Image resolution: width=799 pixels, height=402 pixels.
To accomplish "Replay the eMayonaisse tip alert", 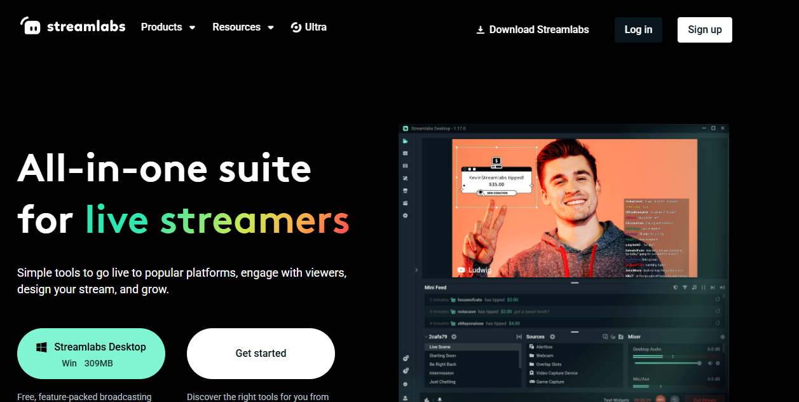I will [718, 323].
